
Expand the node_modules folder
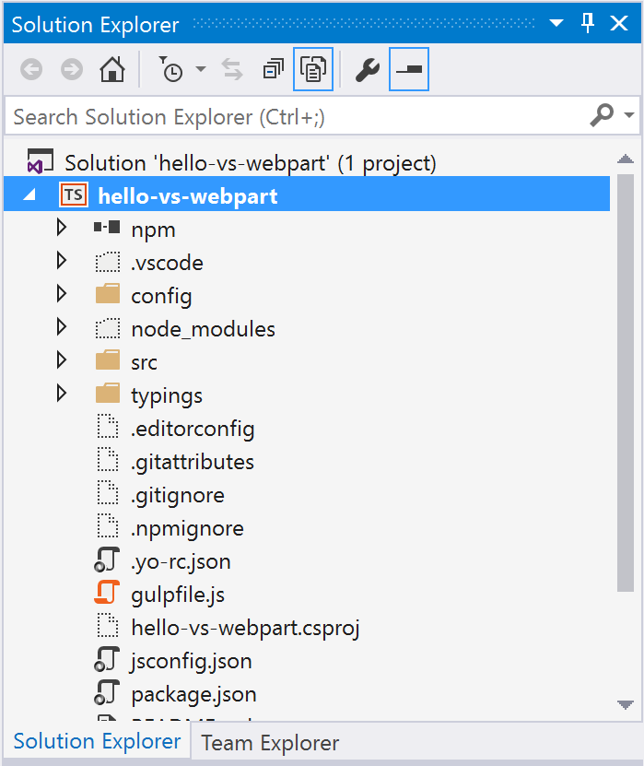coord(61,327)
